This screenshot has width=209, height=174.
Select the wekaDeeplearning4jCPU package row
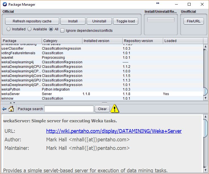[102, 66]
